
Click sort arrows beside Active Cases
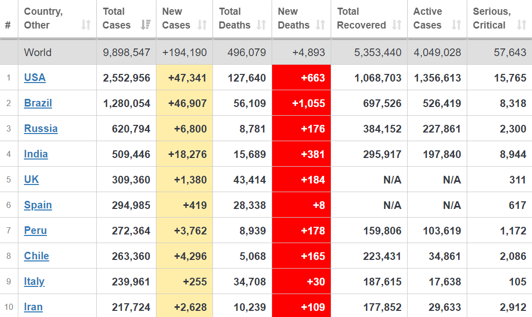click(457, 25)
